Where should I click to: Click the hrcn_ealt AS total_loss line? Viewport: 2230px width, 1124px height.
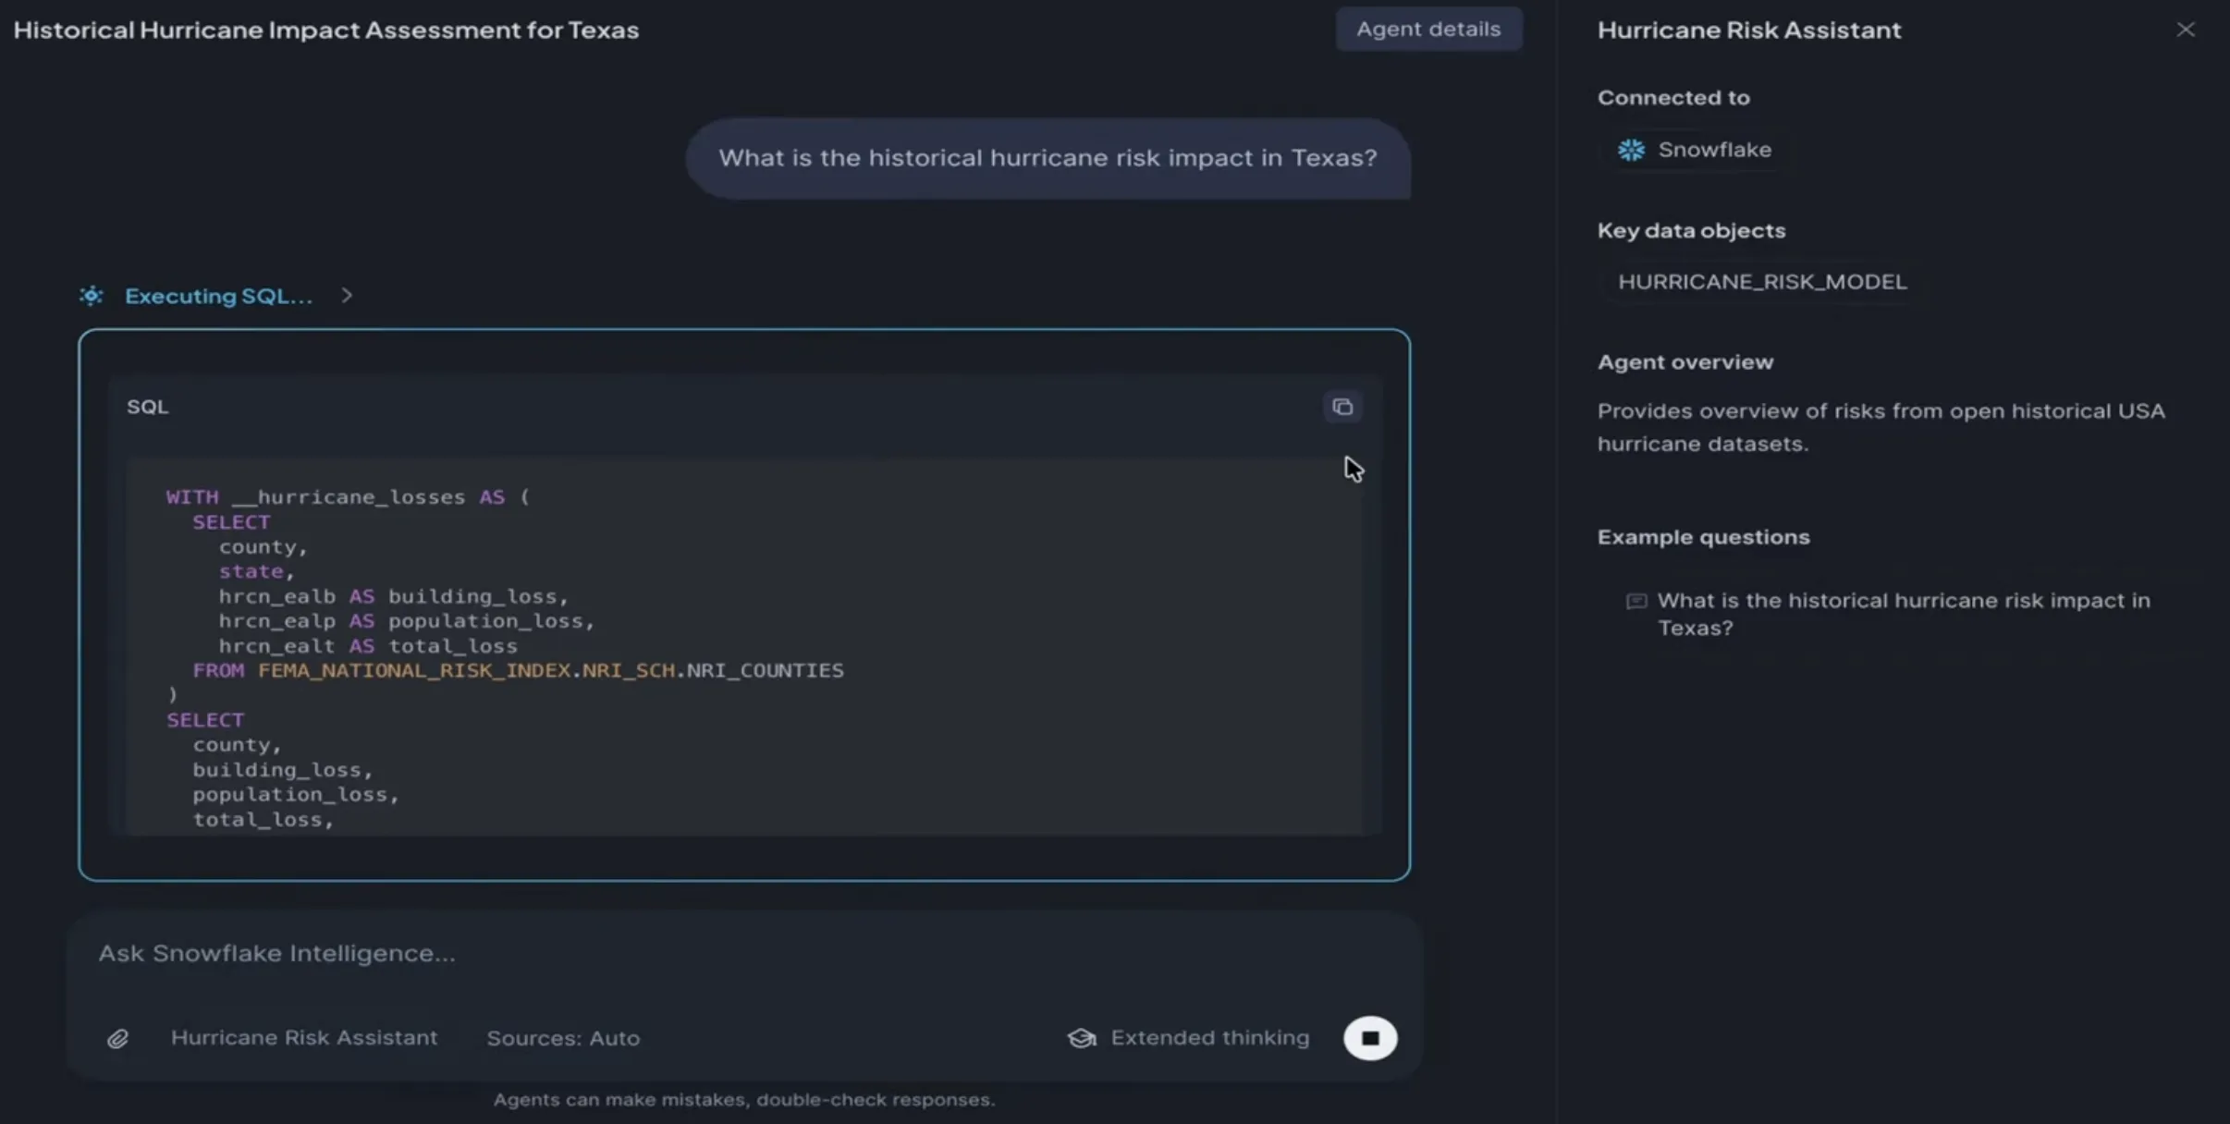click(x=368, y=646)
